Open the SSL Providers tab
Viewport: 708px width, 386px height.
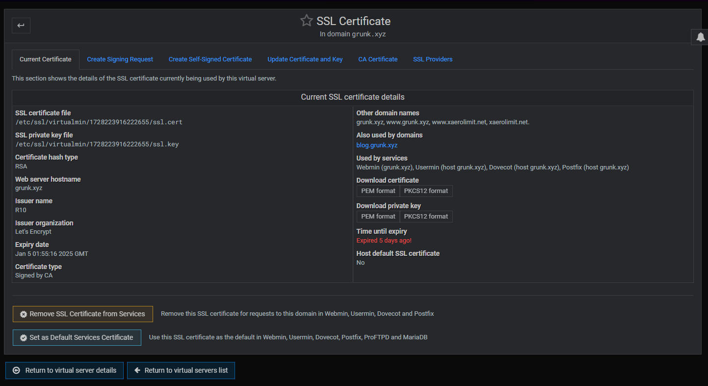pos(433,59)
